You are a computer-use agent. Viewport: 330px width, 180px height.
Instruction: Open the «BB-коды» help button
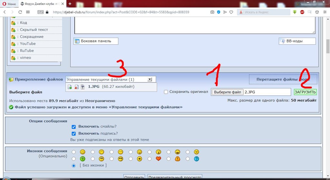(297, 41)
